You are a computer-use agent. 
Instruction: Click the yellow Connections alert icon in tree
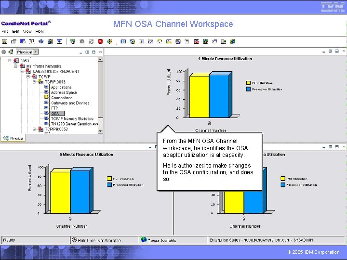[46, 97]
